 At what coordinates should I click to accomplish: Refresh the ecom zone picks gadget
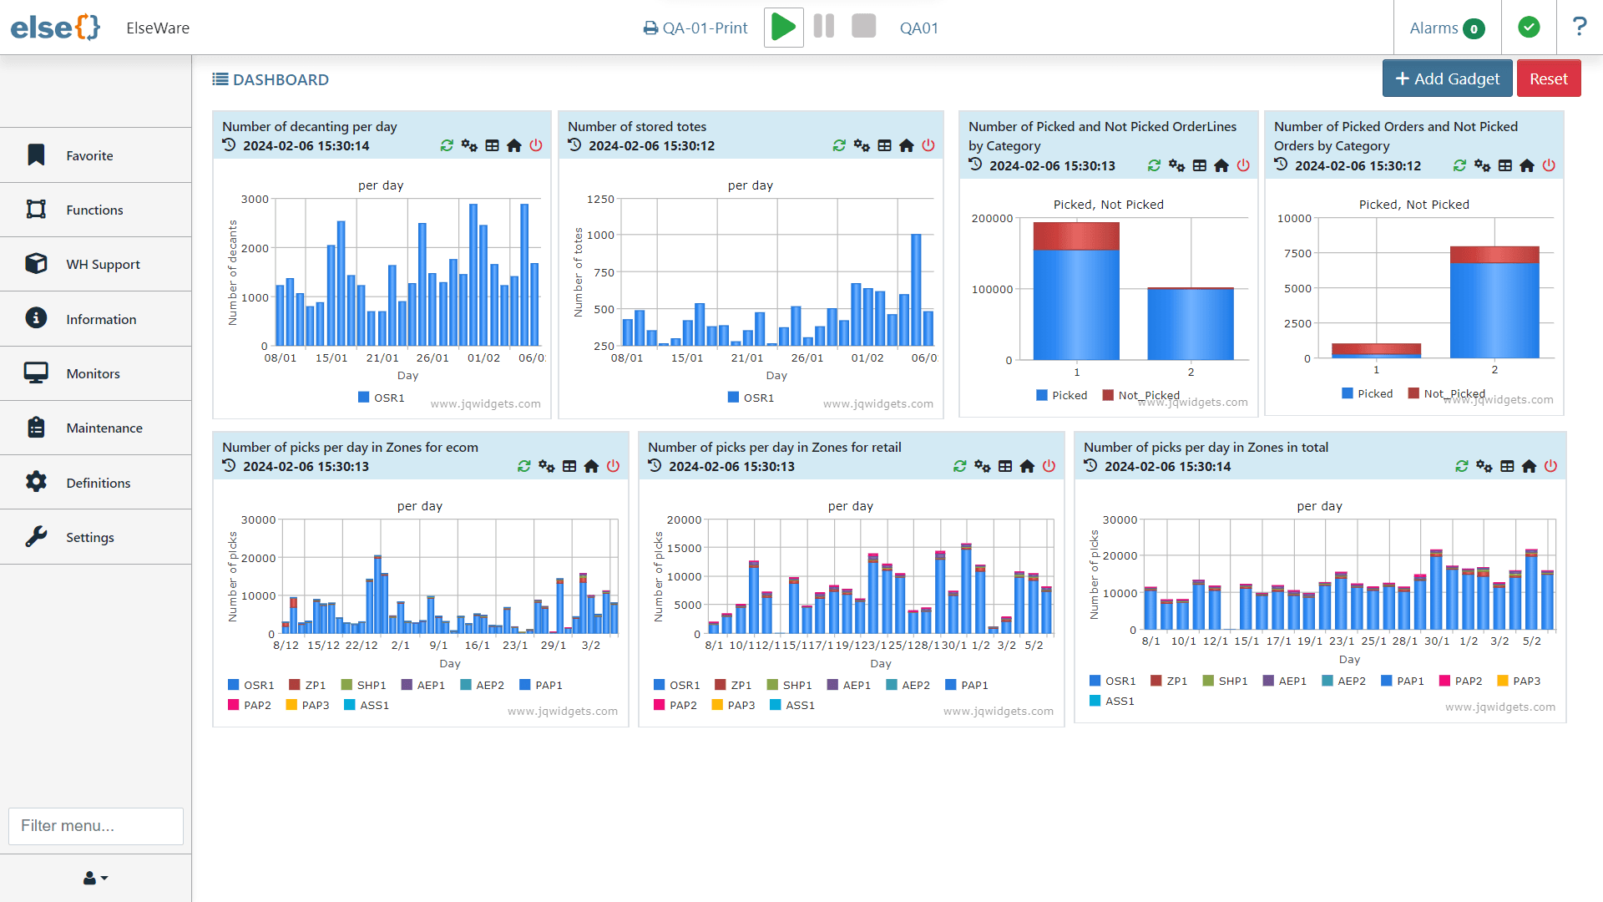pyautogui.click(x=523, y=466)
